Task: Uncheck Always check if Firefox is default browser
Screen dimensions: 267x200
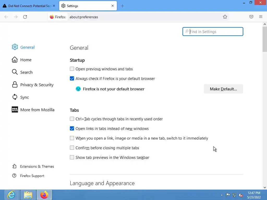Action: pos(72,79)
